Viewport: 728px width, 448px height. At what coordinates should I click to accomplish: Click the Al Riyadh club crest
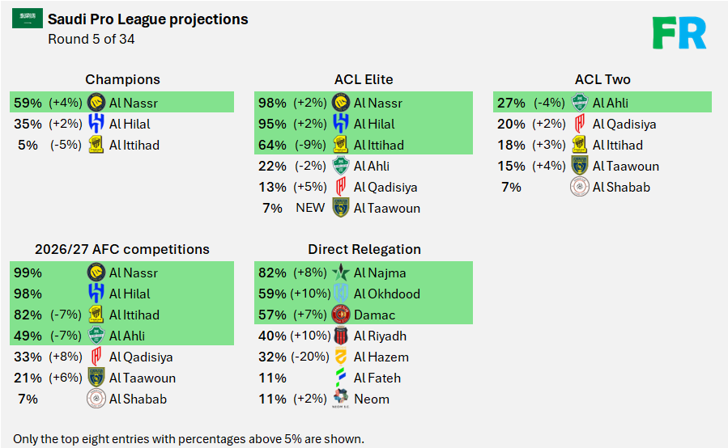[x=341, y=336]
